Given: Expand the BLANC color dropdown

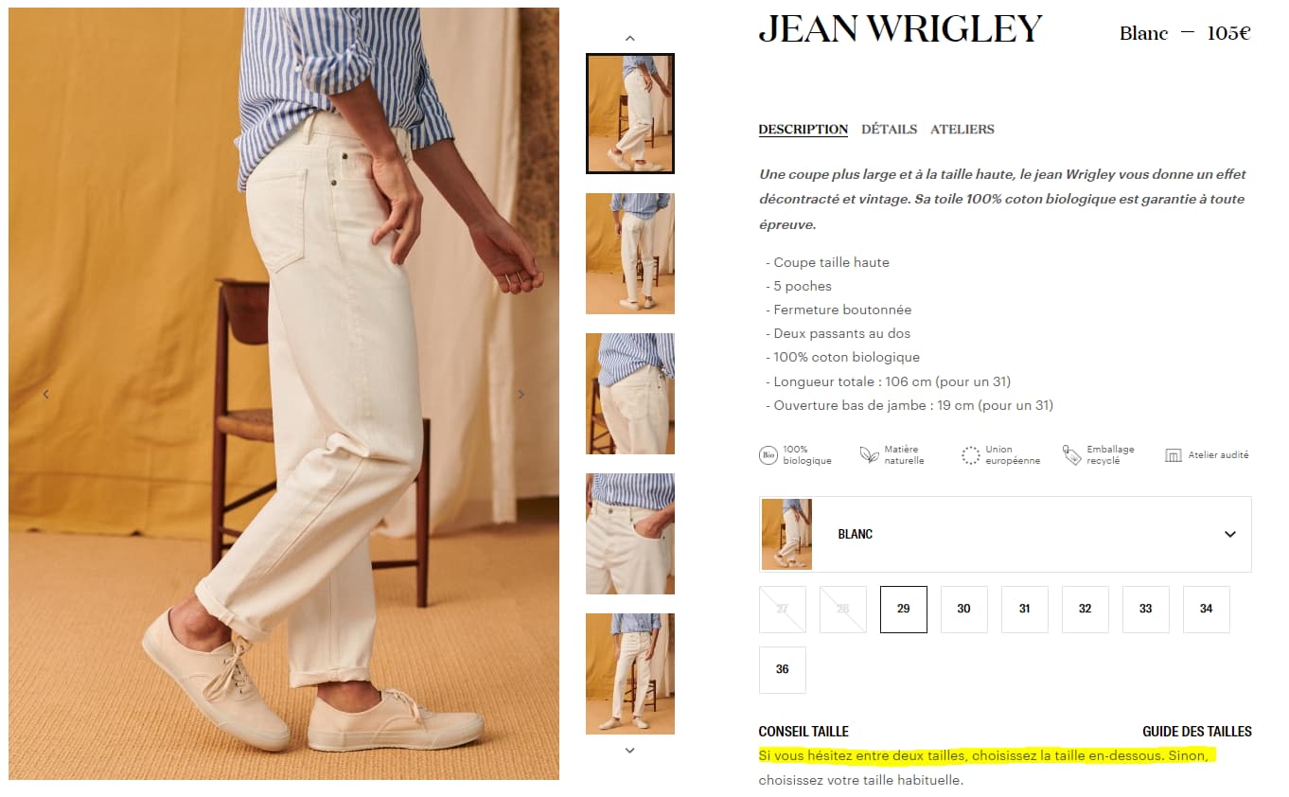Looking at the screenshot, I should point(1005,535).
